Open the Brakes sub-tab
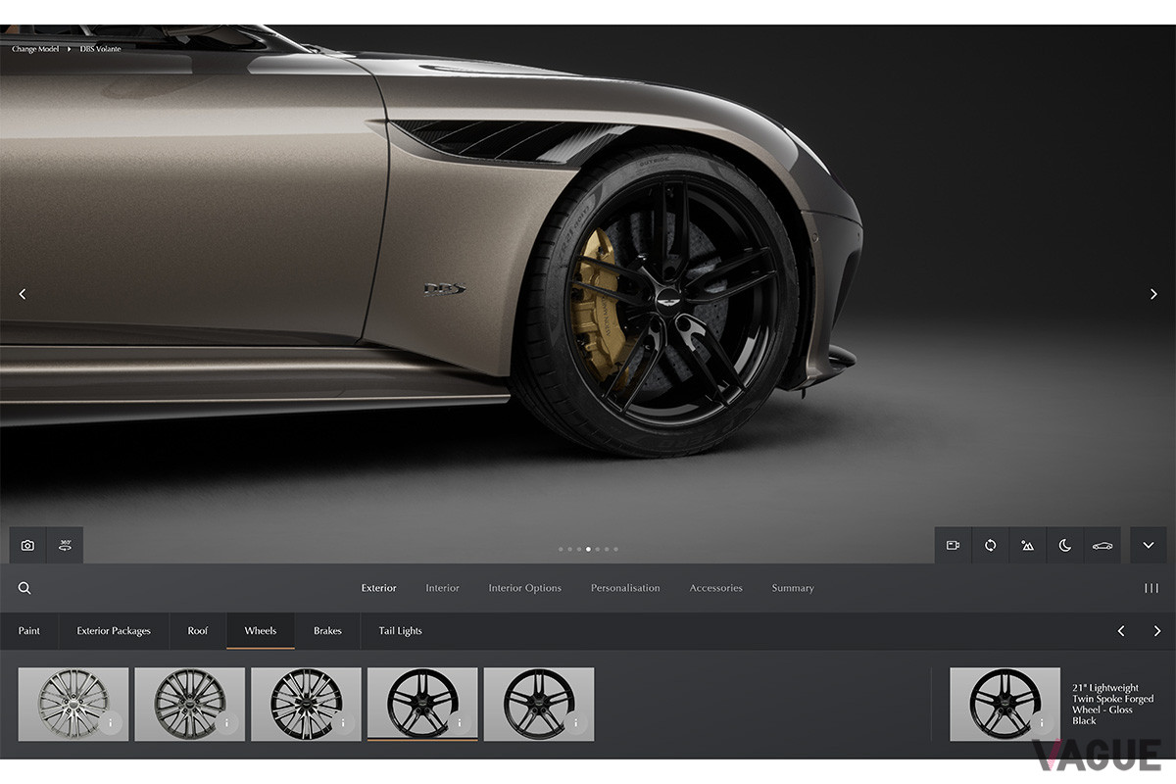The width and height of the screenshot is (1176, 784). pos(327,631)
